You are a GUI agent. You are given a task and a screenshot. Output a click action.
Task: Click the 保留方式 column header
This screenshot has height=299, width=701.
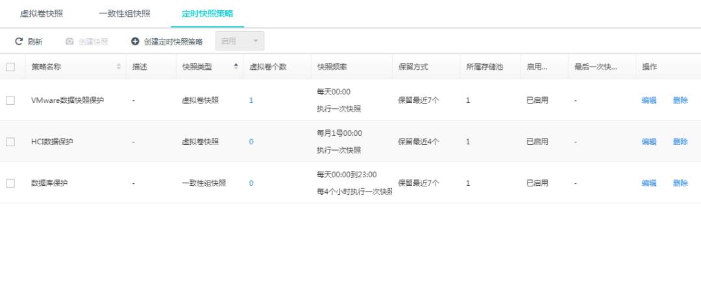coord(413,67)
